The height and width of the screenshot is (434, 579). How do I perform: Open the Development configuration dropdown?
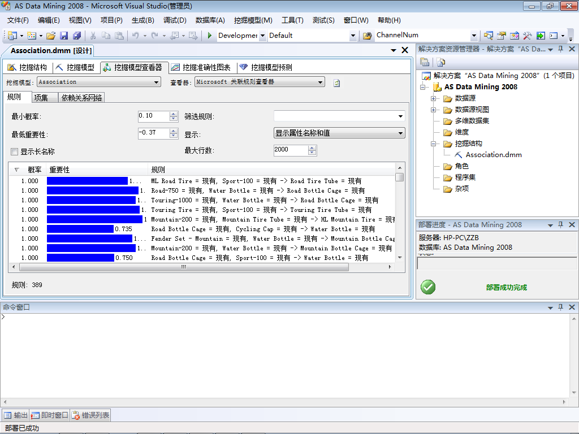coord(262,36)
